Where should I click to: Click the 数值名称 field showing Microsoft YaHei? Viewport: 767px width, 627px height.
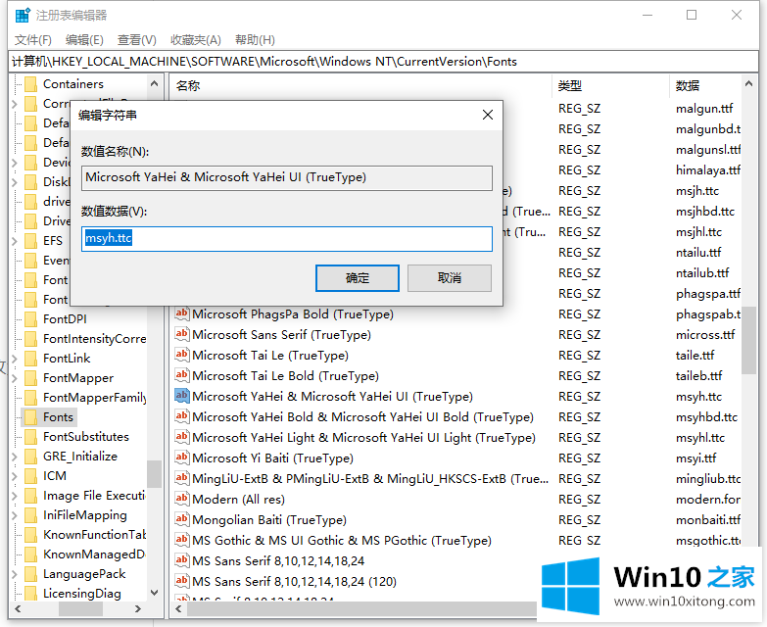(287, 177)
